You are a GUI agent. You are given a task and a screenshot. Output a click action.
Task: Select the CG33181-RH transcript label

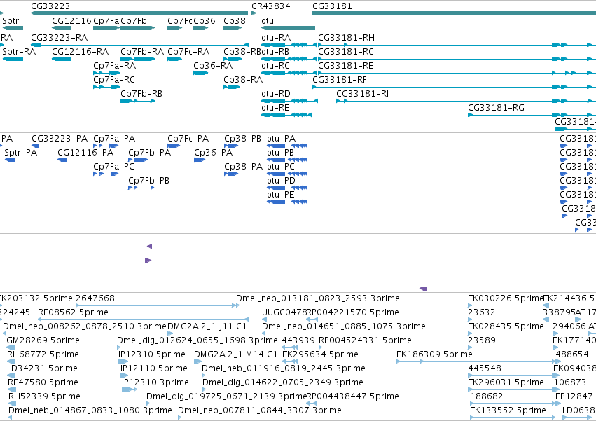pos(346,38)
